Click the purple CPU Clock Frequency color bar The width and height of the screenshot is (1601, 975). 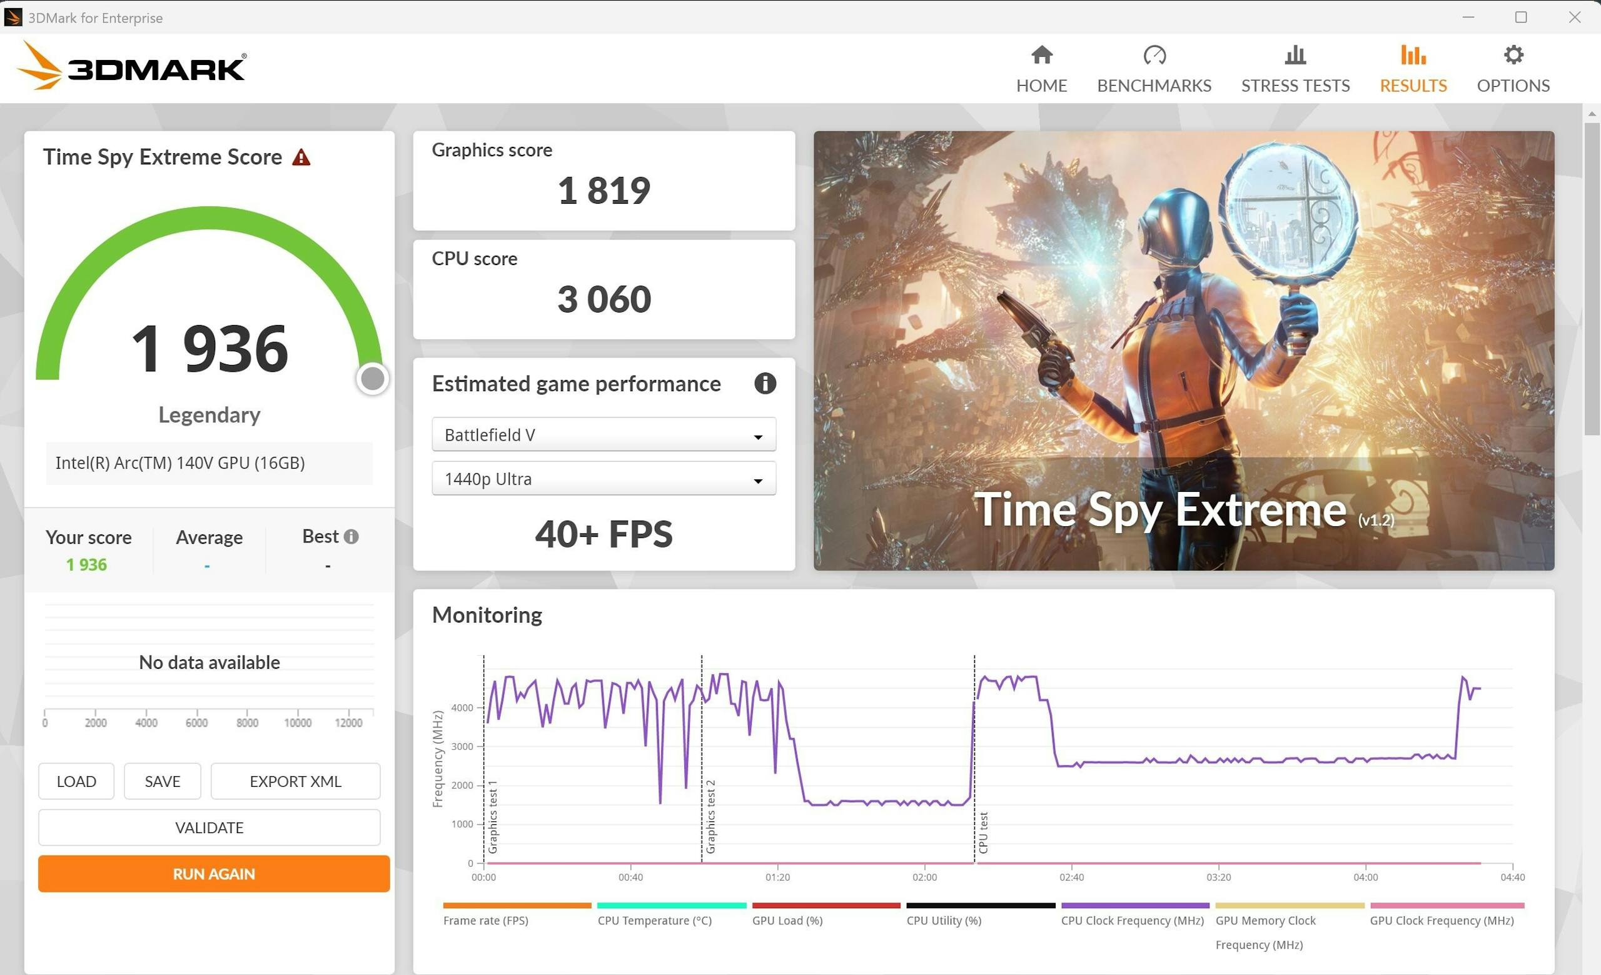1135,905
